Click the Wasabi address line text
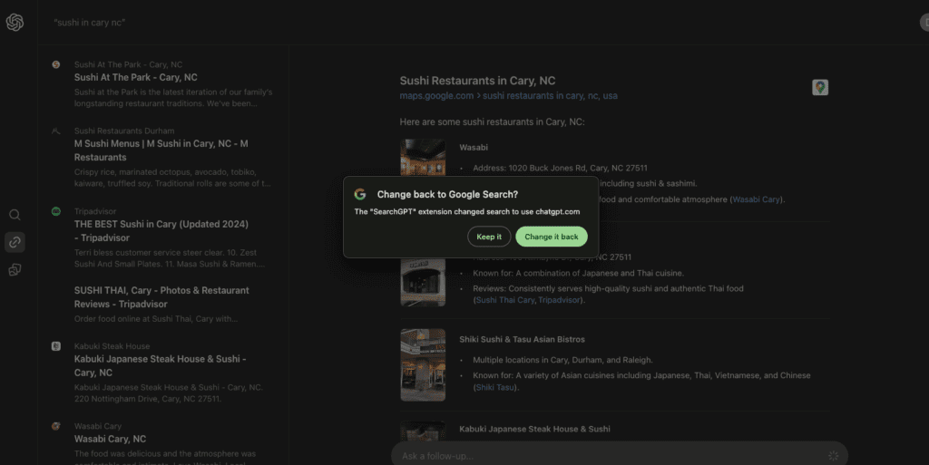 [560, 168]
